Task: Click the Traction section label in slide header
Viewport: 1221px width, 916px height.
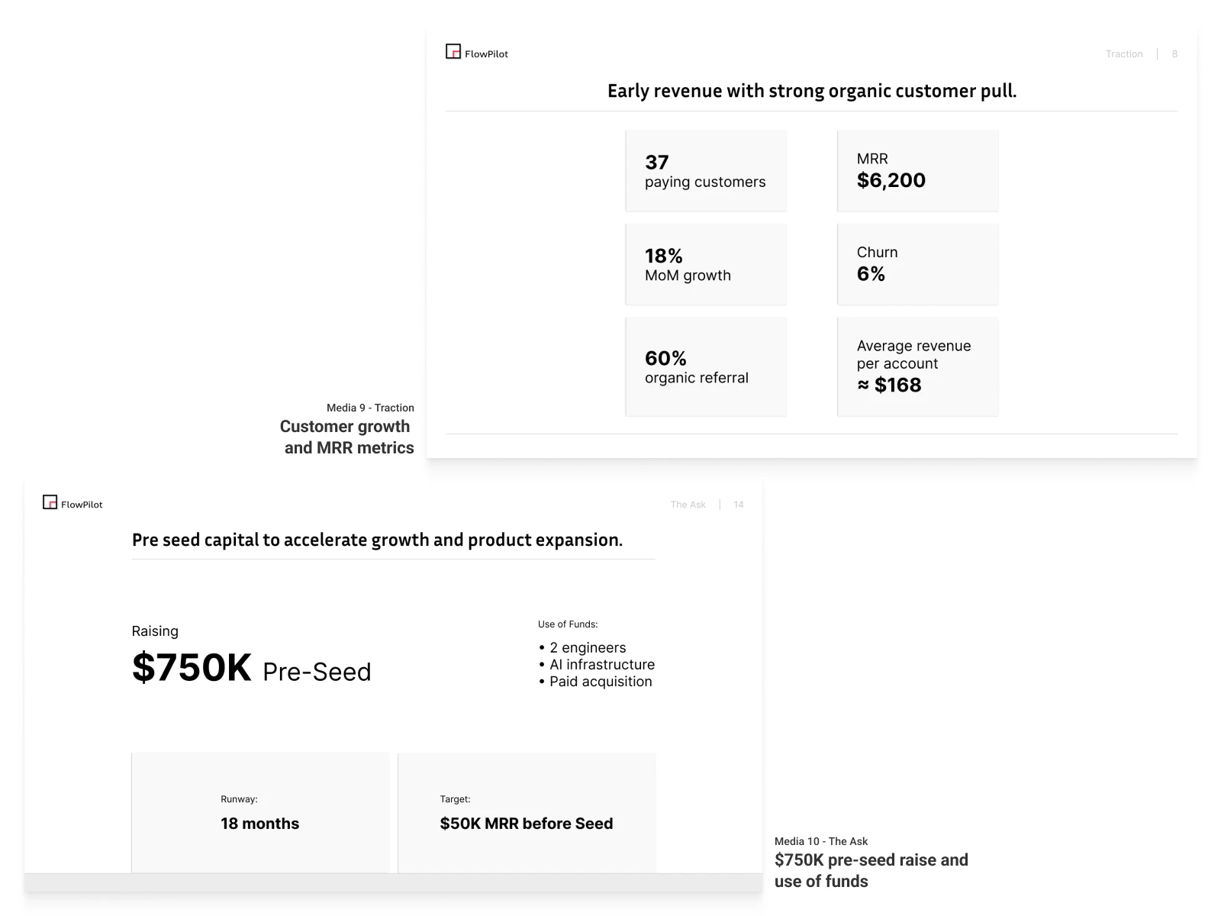Action: tap(1124, 54)
